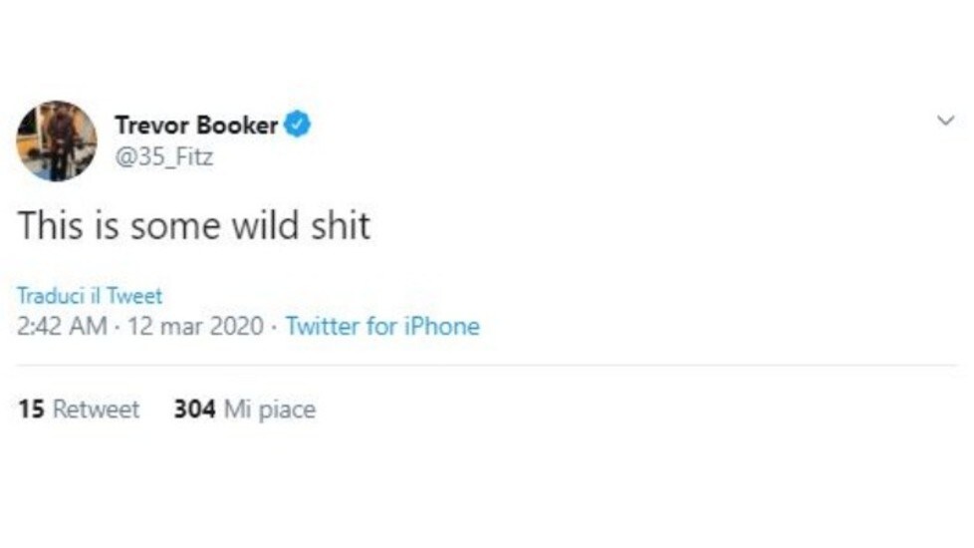Click the word iPhone in source

[442, 326]
